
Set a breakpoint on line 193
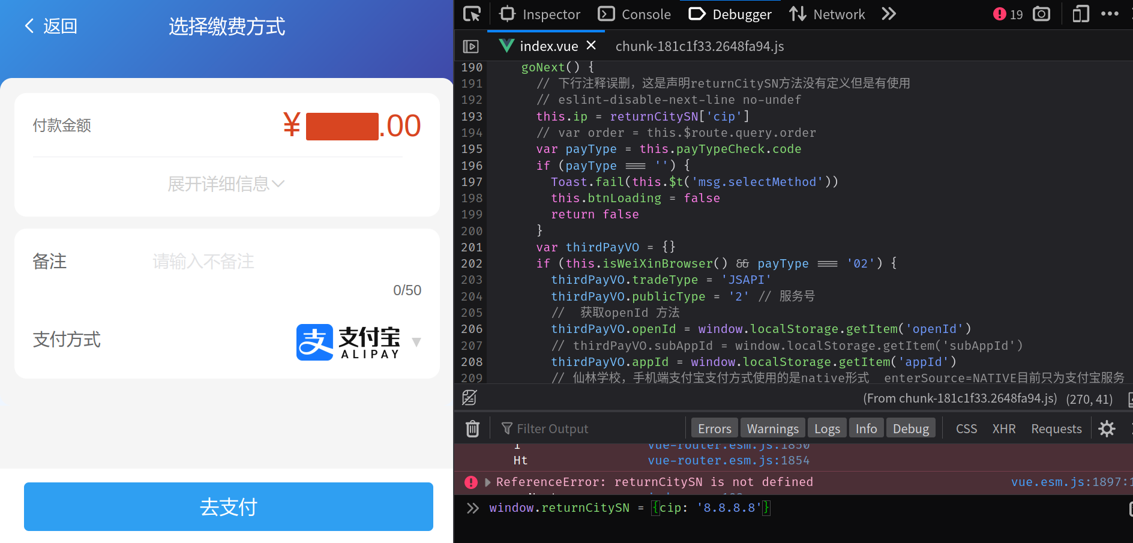pos(472,116)
